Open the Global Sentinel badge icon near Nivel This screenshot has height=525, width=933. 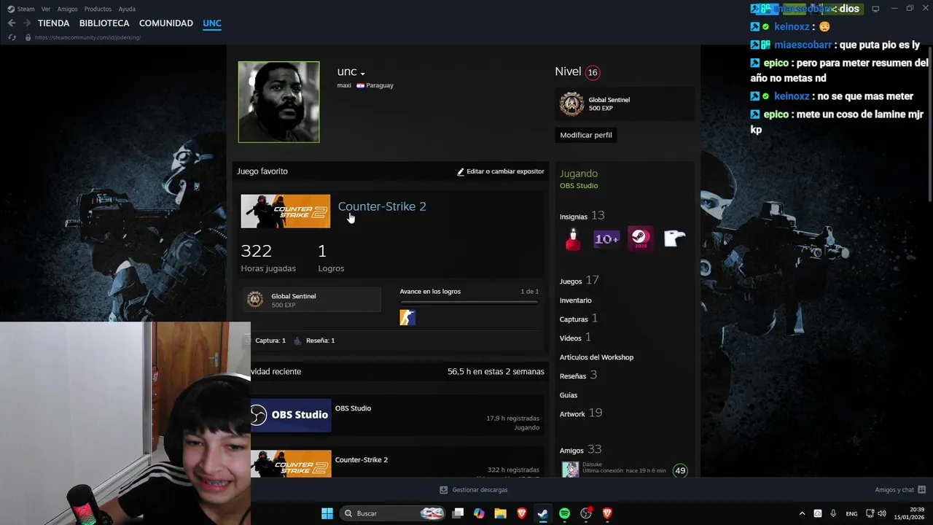click(571, 104)
